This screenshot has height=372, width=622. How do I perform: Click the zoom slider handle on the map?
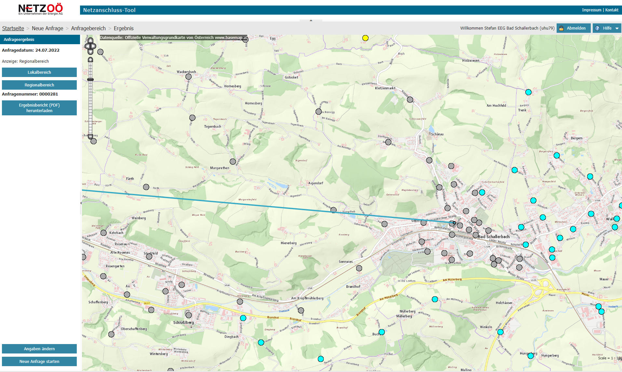pyautogui.click(x=90, y=80)
